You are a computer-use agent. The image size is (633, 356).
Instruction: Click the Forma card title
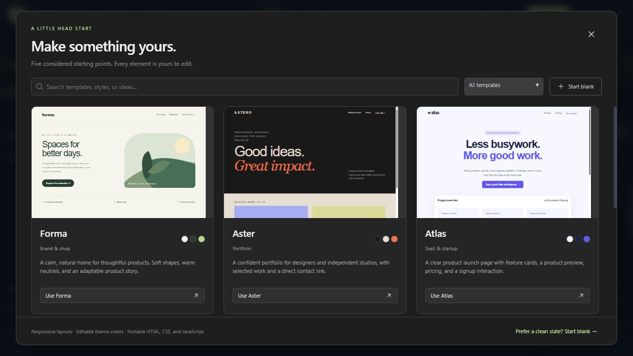(53, 233)
